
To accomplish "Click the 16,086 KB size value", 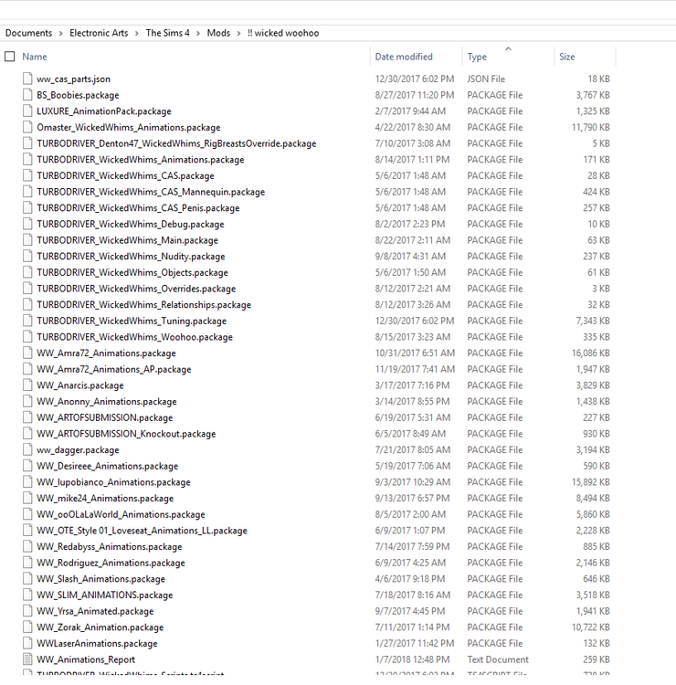I will [x=590, y=353].
